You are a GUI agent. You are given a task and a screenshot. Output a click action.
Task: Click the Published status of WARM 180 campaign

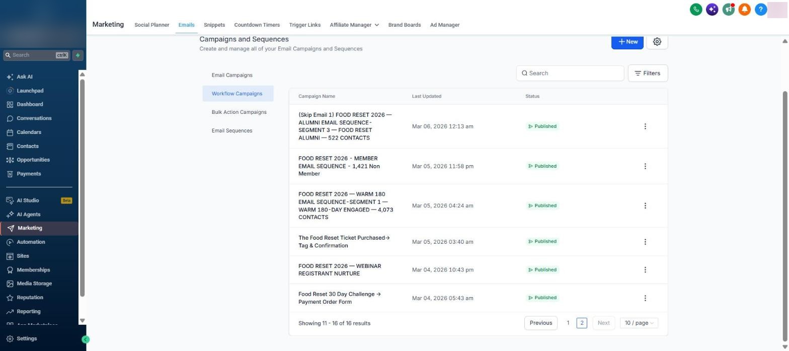point(542,205)
